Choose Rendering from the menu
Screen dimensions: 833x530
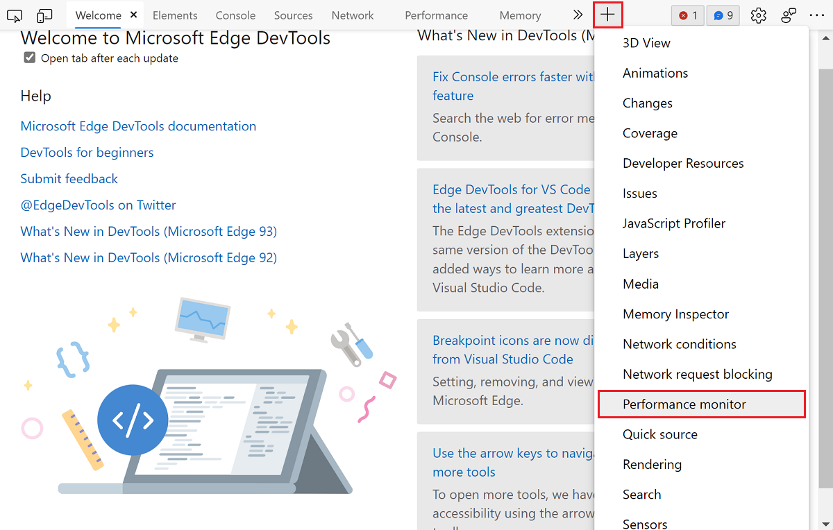(702, 465)
